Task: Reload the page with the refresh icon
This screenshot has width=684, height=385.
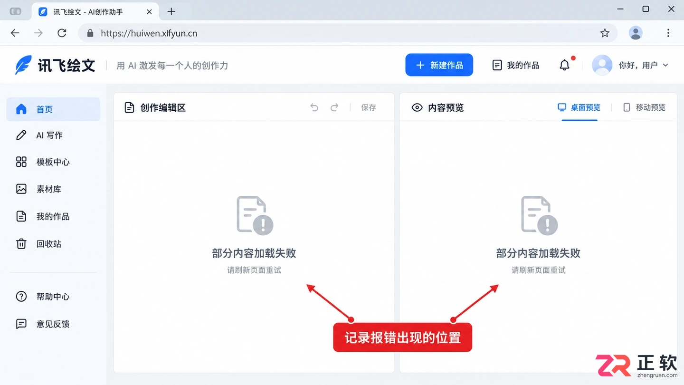Action: coord(62,33)
